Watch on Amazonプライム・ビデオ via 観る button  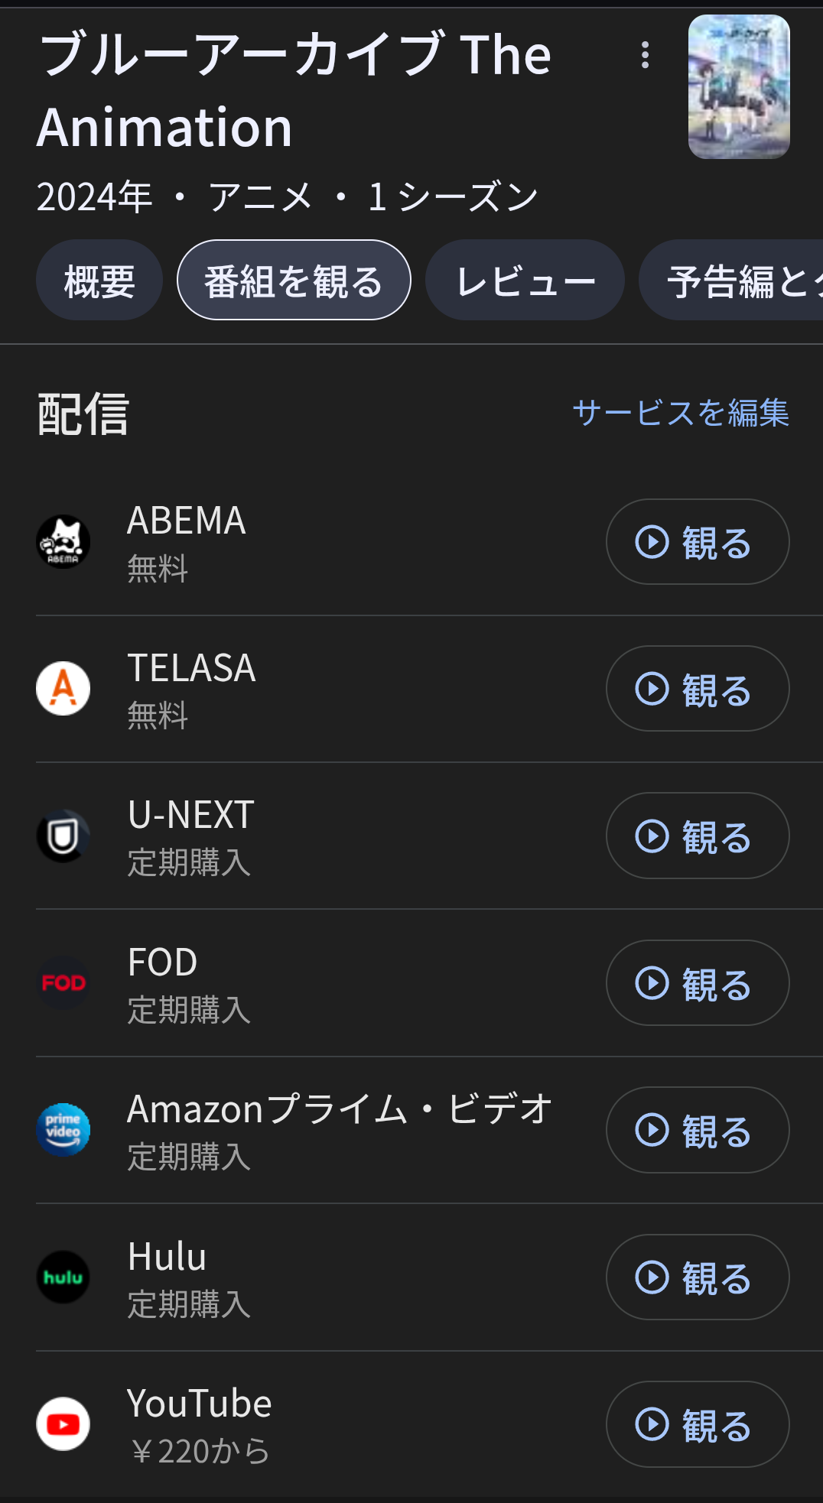click(x=697, y=1130)
